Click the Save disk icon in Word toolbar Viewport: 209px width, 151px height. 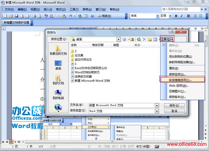(x=16, y=16)
